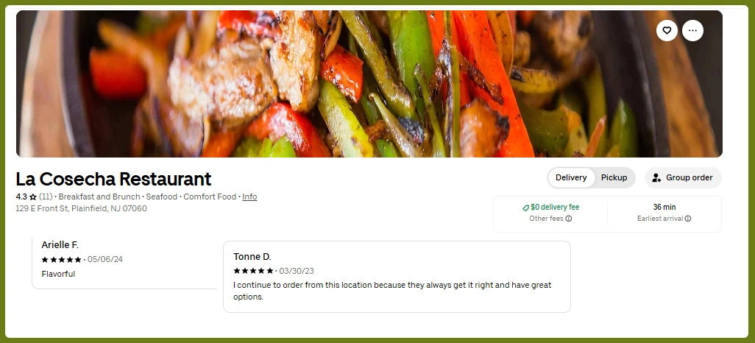
Task: Open the restaurant Info link
Action: click(249, 197)
